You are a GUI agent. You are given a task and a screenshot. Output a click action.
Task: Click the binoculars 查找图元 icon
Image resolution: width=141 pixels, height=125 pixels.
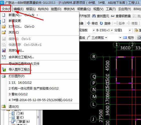(x=94, y=16)
